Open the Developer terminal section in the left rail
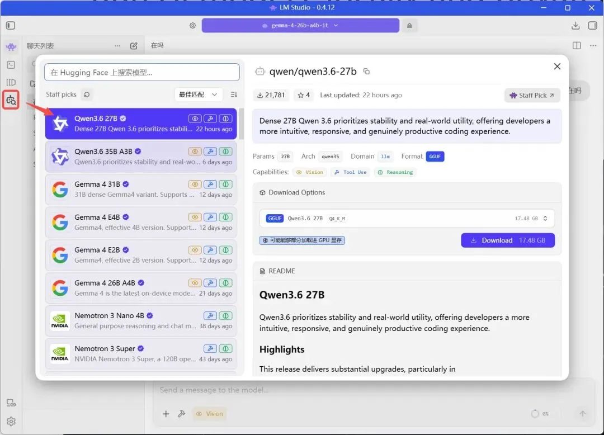The width and height of the screenshot is (604, 435). (x=11, y=65)
